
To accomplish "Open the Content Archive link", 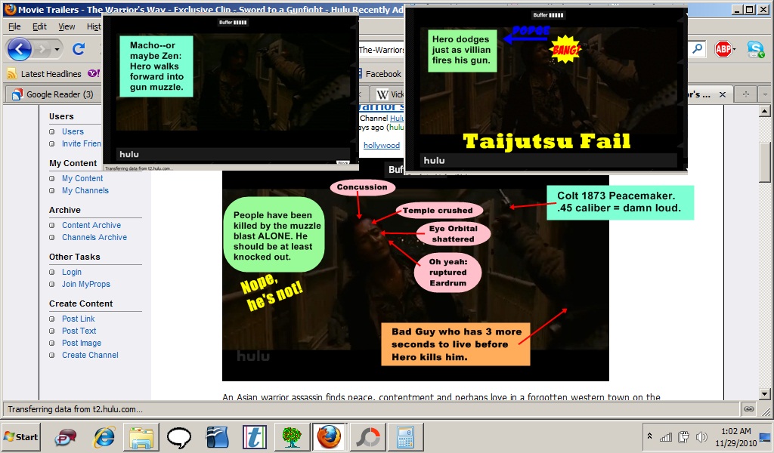I will pos(91,225).
